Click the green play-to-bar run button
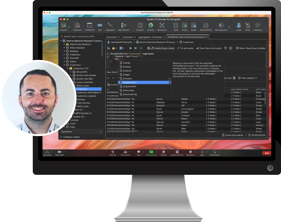Viewport: 281px width, 222px height. [136, 48]
